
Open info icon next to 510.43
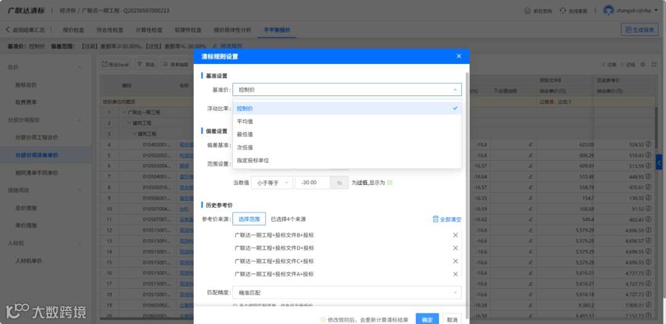coord(650,155)
